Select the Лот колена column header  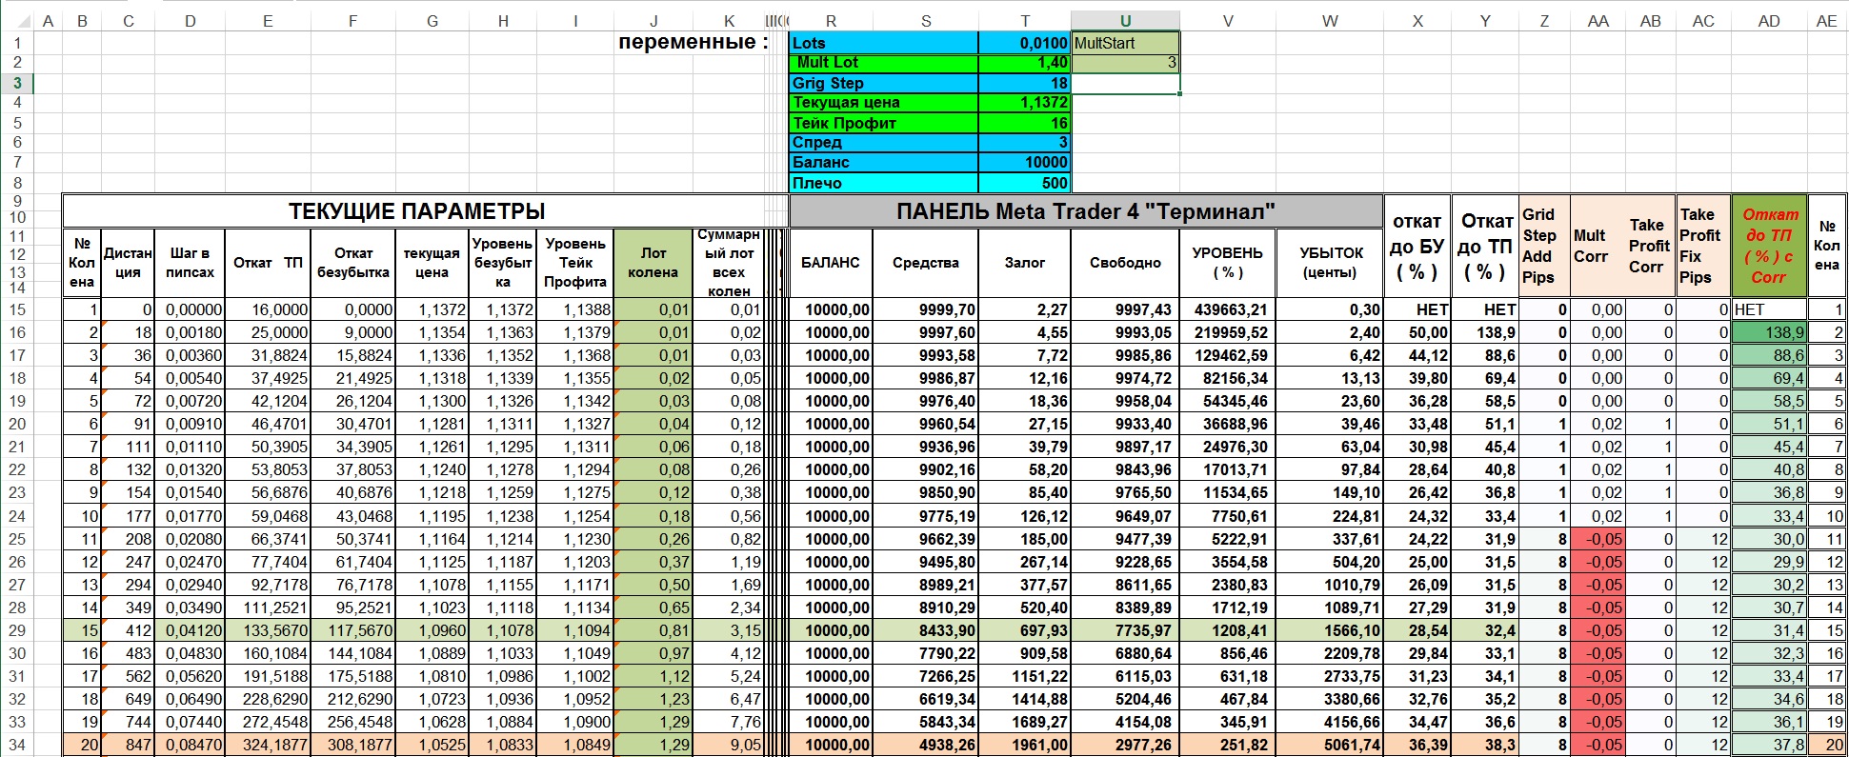point(653,263)
